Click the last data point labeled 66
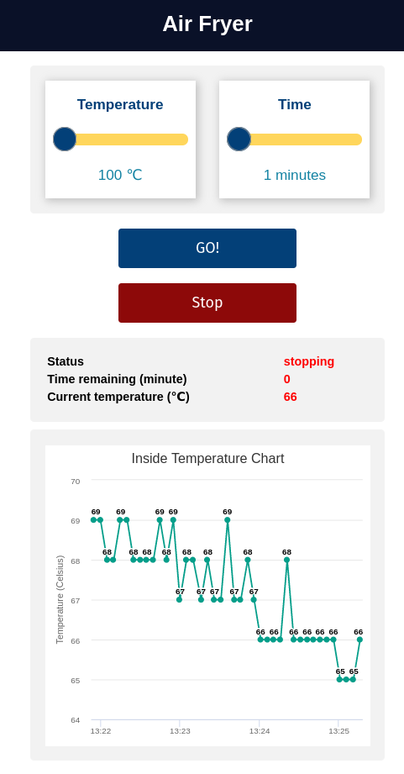Image resolution: width=404 pixels, height=774 pixels. pyautogui.click(x=359, y=640)
